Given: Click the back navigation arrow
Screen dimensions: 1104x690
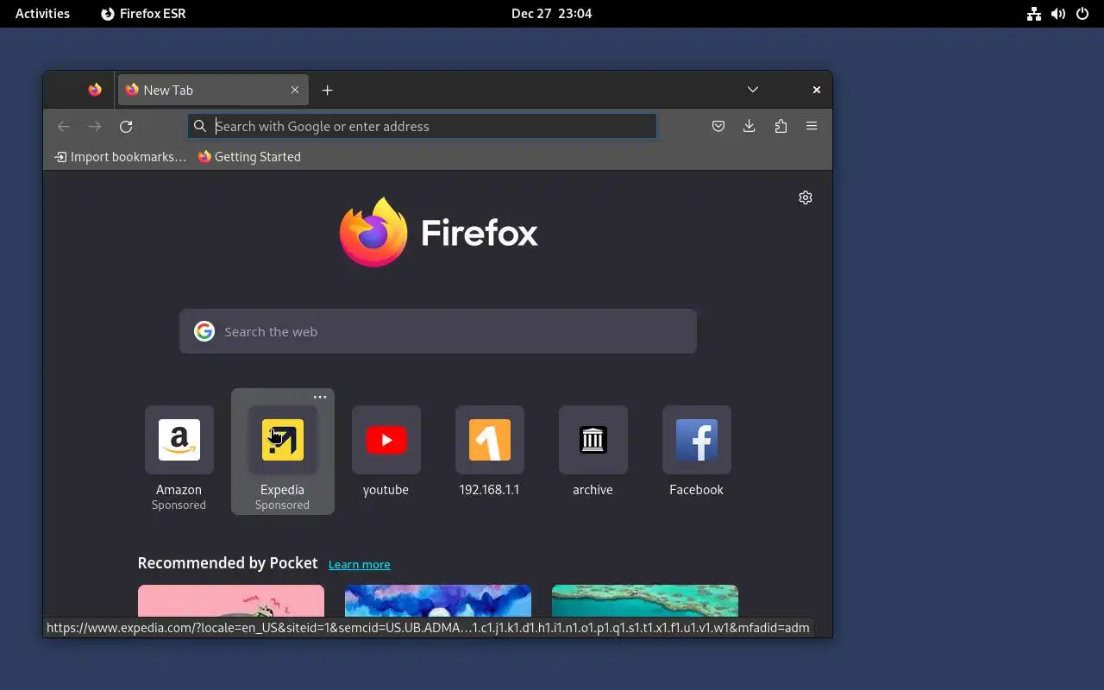Looking at the screenshot, I should pos(64,127).
